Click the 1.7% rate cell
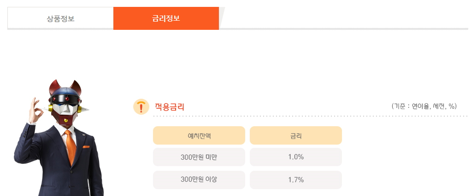 click(x=296, y=179)
